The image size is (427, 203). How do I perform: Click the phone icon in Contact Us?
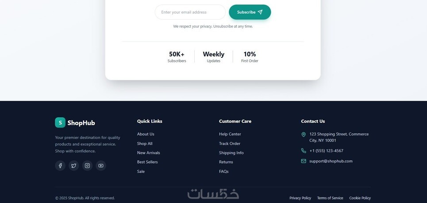(304, 151)
